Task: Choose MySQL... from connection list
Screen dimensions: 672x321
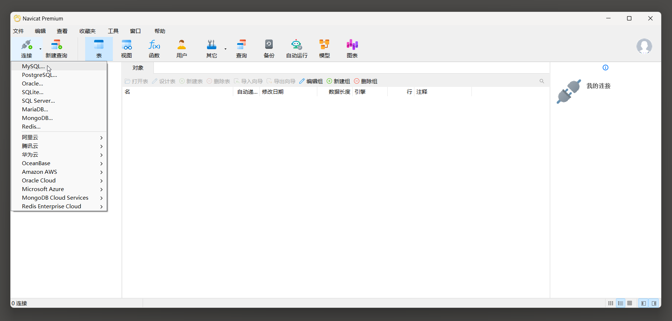Action: tap(59, 66)
